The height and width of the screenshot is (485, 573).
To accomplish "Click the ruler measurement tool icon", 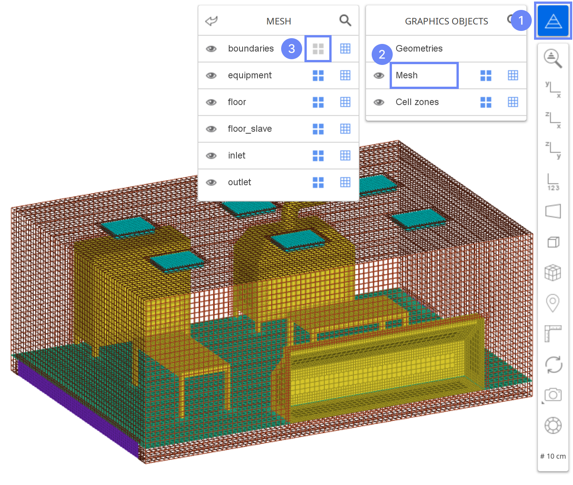I will (x=553, y=333).
